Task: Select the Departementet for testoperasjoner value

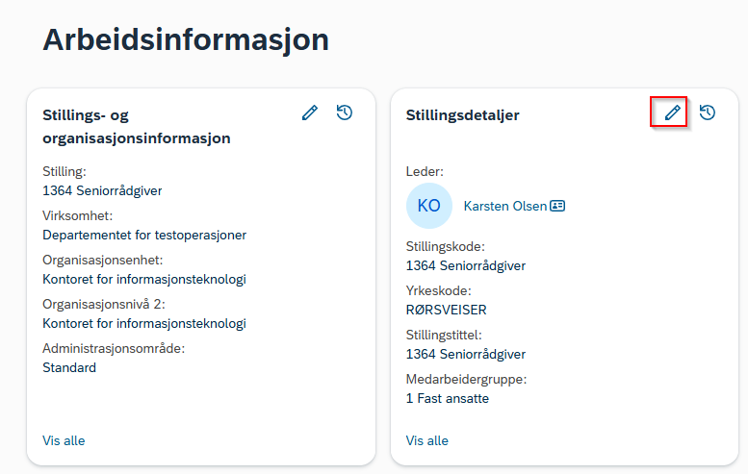Action: point(144,235)
